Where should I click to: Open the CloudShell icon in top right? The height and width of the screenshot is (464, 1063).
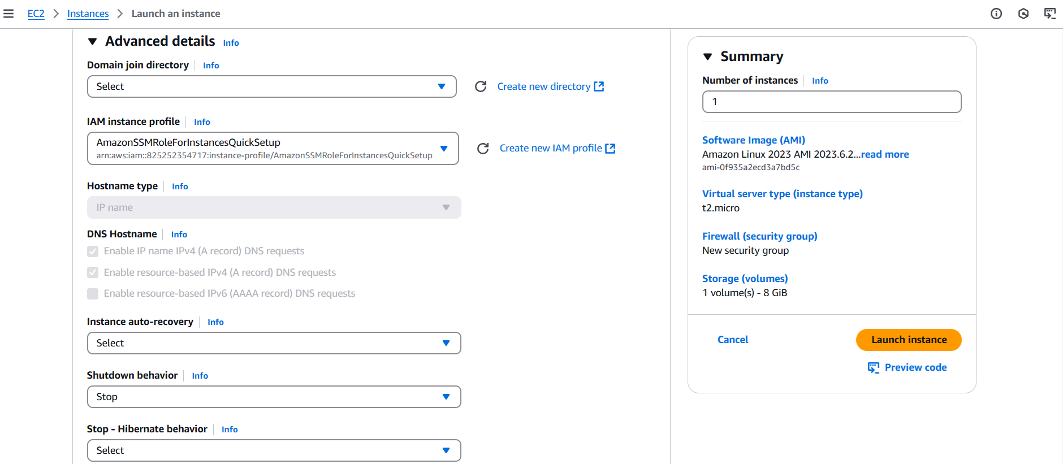tap(1049, 14)
